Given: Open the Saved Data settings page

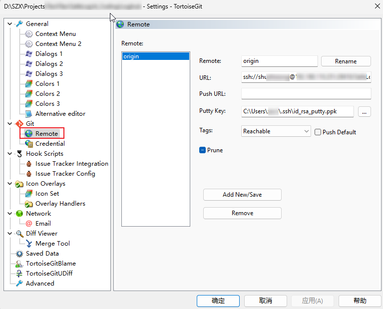Looking at the screenshot, I should pyautogui.click(x=42, y=254).
